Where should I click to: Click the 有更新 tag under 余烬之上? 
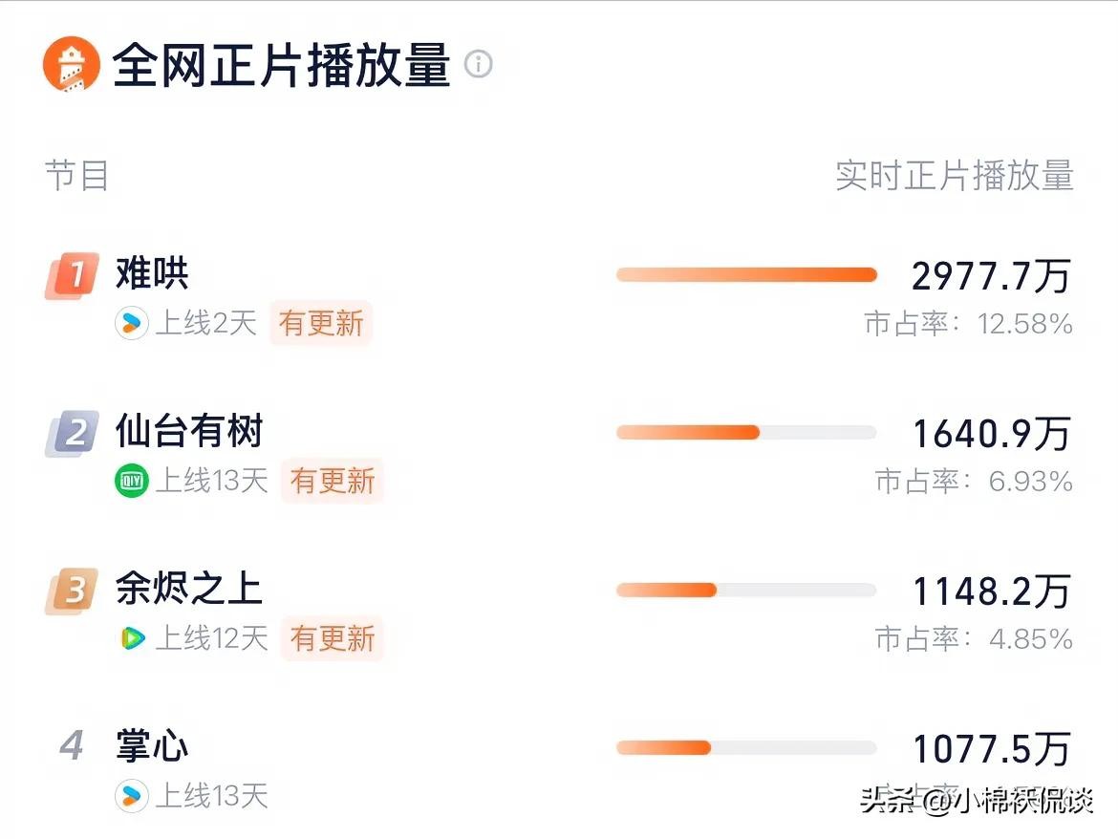[x=332, y=637]
